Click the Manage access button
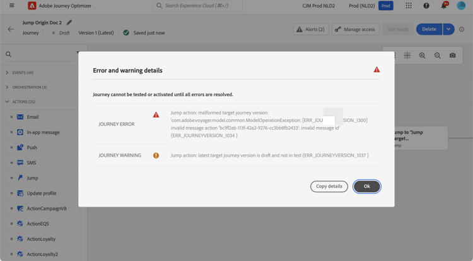The image size is (473, 261). point(355,29)
